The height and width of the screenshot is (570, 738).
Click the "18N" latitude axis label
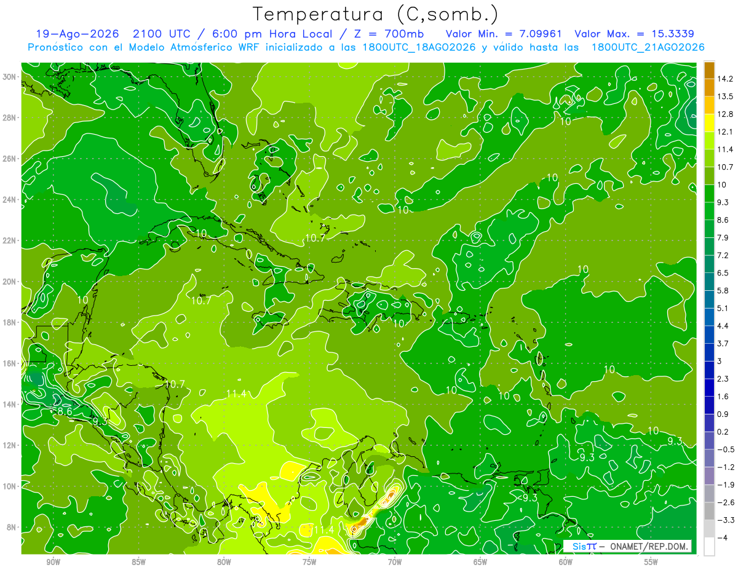coord(10,322)
